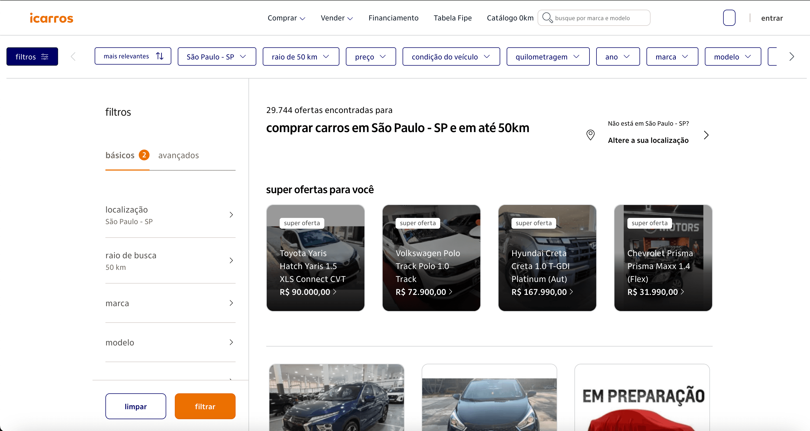Viewport: 810px width, 431px height.
Task: Click the sort arrows in mais relevantes
Action: click(x=160, y=56)
